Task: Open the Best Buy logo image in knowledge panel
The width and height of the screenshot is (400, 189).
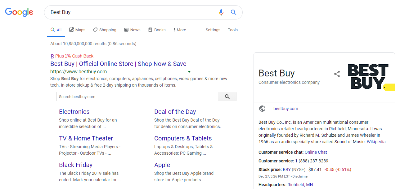Action: tap(368, 76)
